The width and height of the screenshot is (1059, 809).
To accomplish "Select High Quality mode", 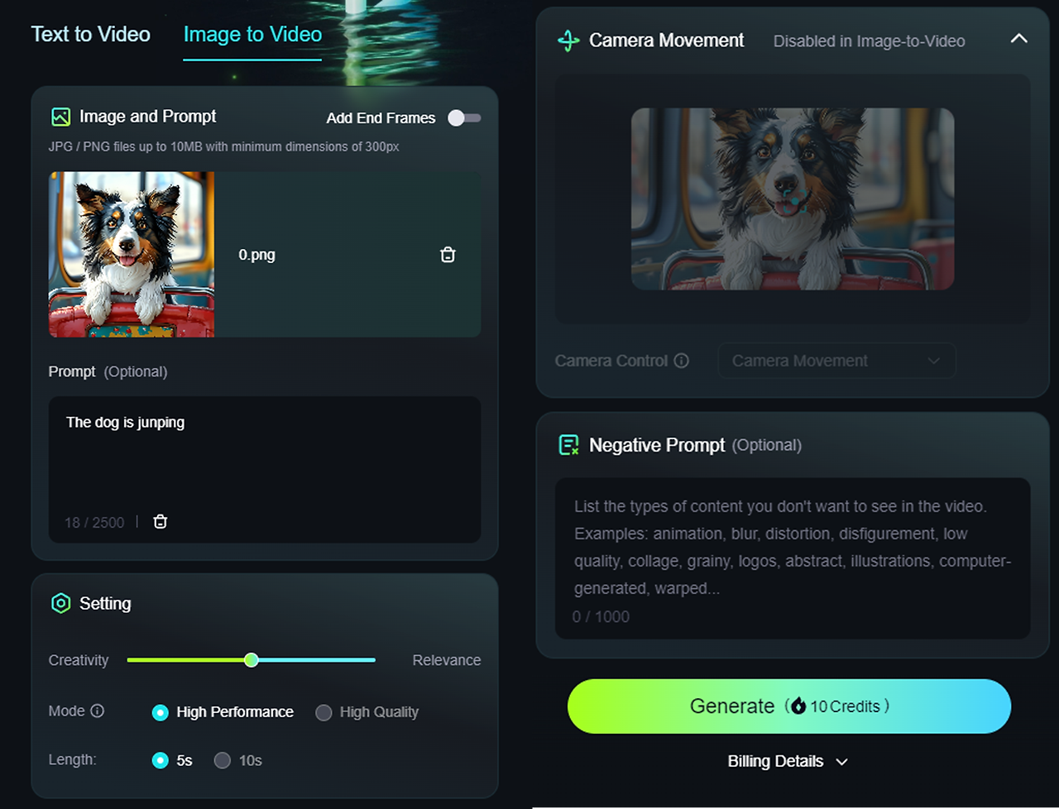I will point(367,712).
